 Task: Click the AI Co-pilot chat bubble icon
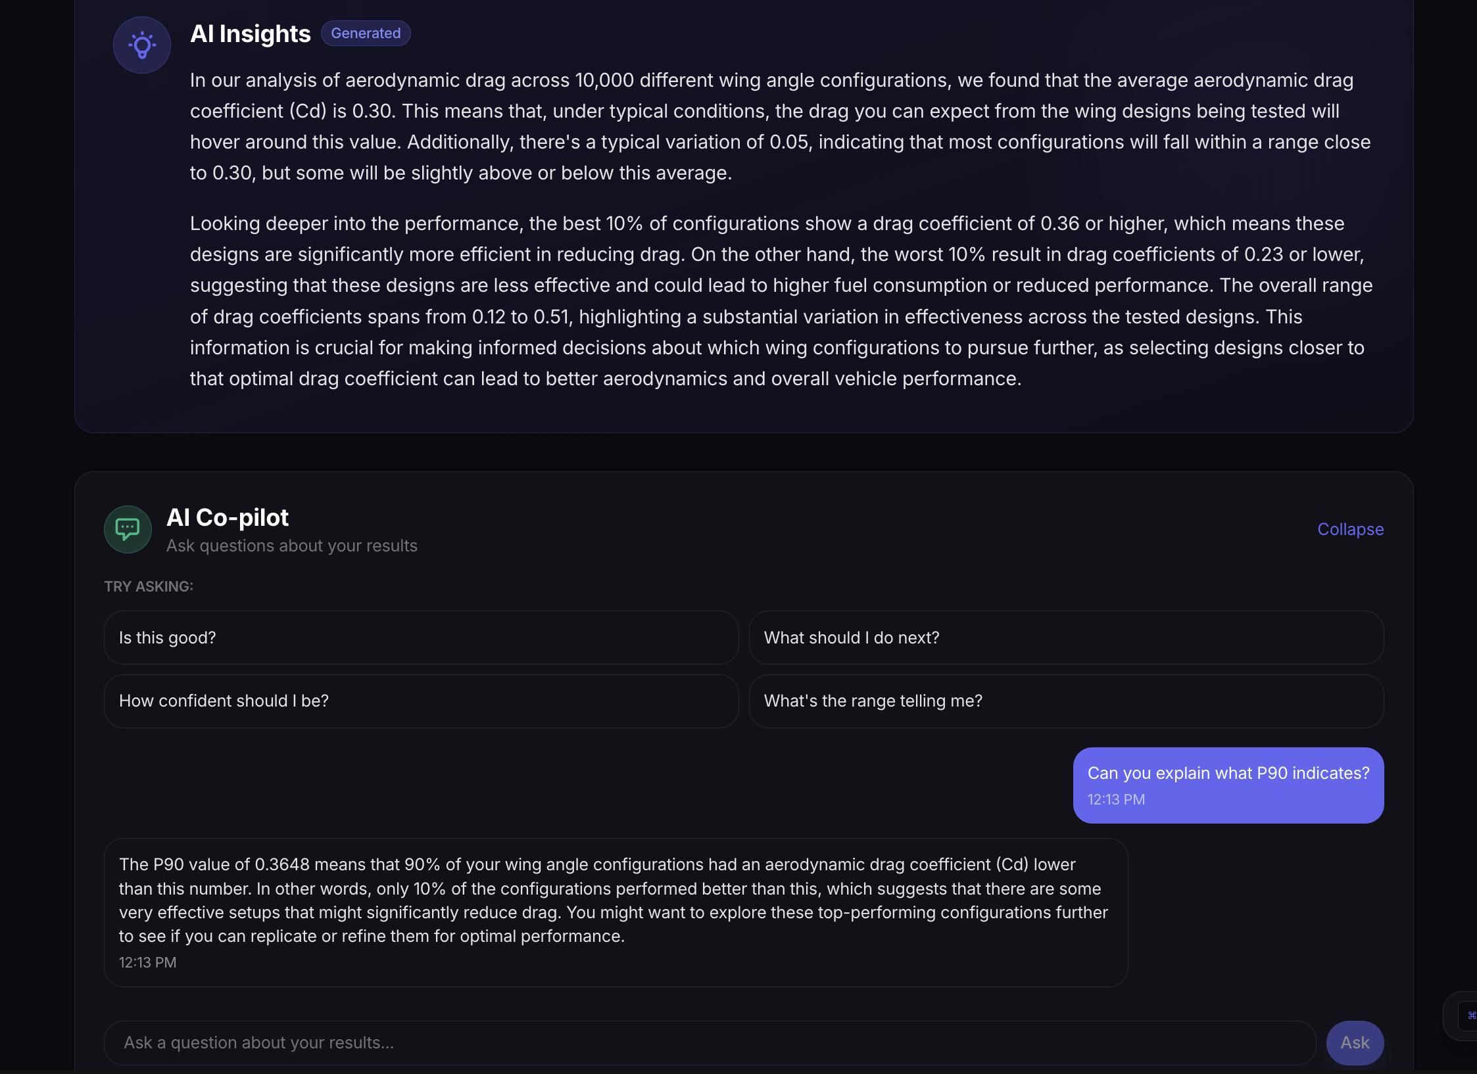[x=128, y=529]
